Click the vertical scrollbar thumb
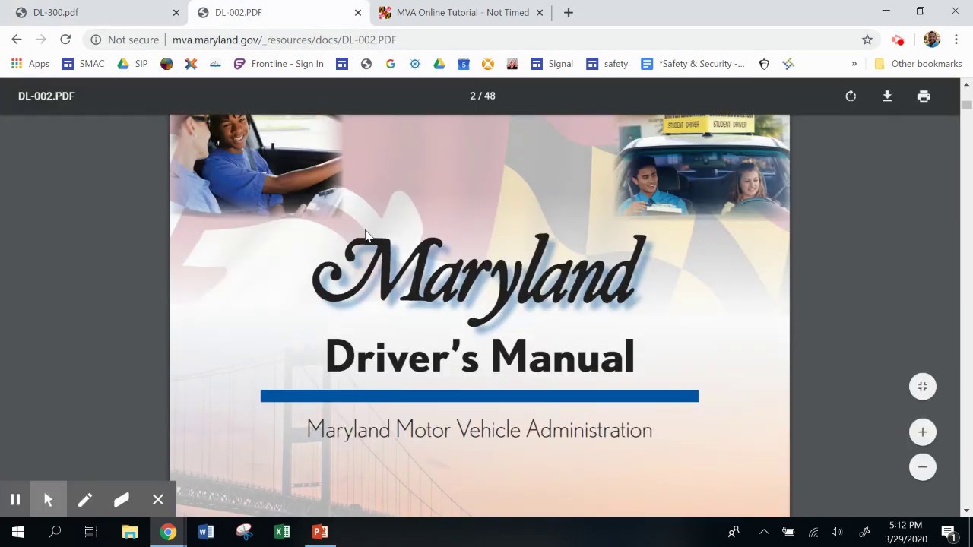 click(966, 105)
